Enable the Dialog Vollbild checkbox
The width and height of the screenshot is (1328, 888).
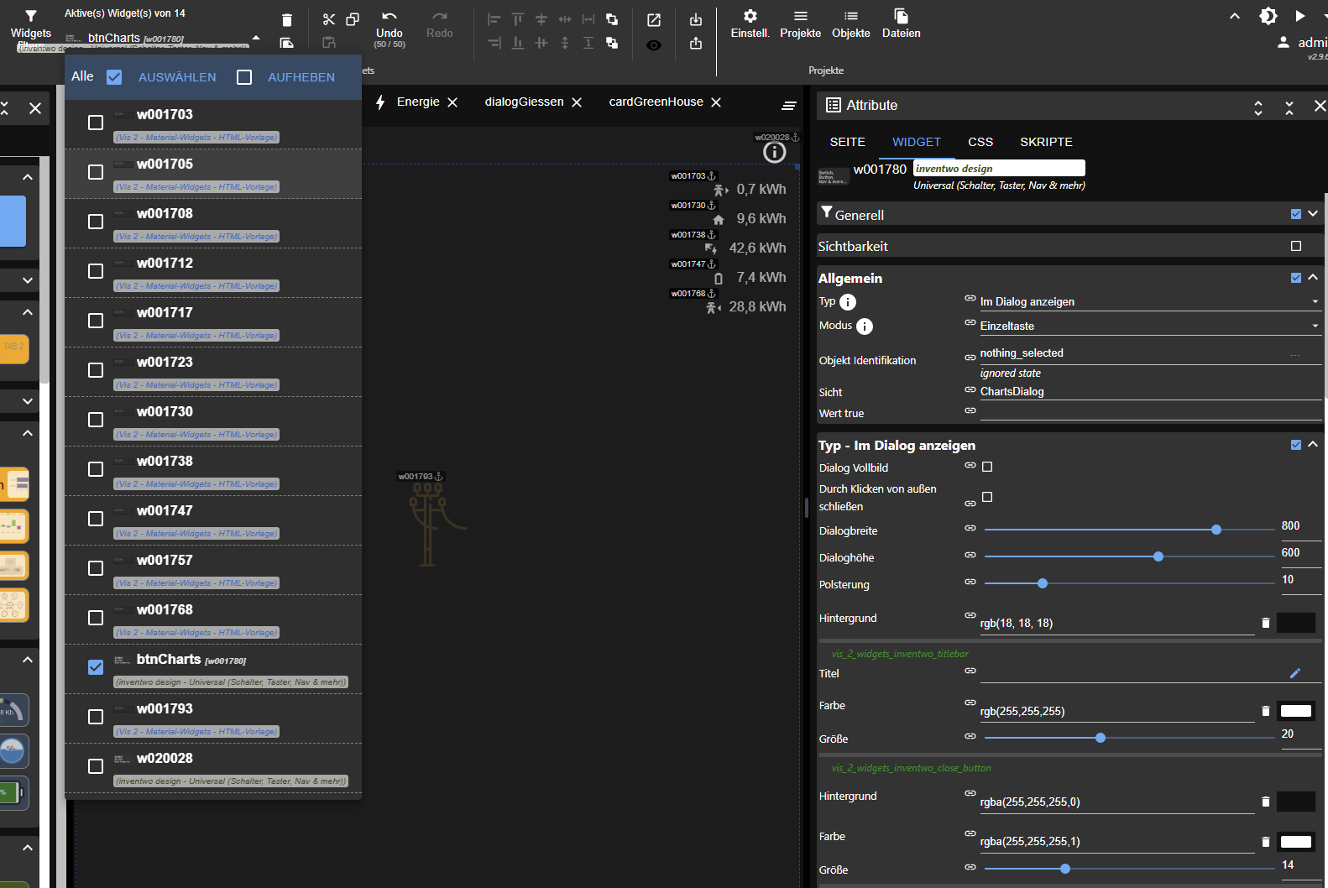(x=987, y=467)
